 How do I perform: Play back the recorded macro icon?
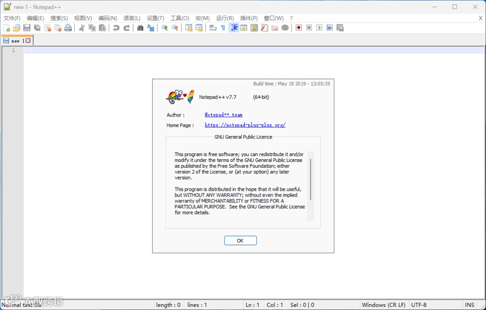pos(319,28)
